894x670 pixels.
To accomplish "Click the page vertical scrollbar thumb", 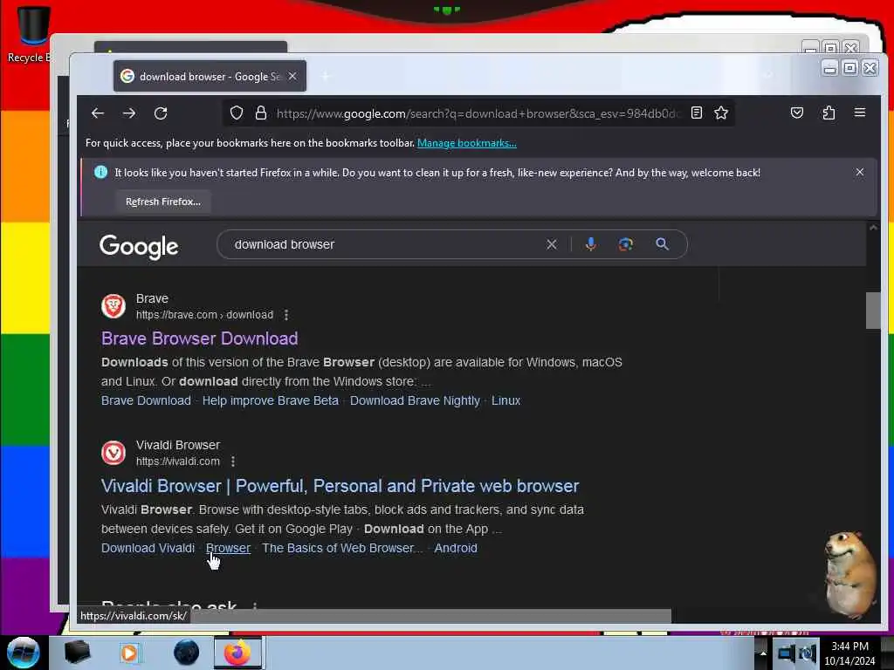I will [x=872, y=311].
